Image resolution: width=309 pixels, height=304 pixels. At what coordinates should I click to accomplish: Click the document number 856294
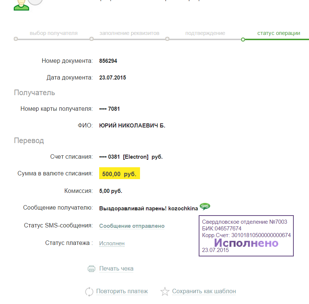point(108,61)
